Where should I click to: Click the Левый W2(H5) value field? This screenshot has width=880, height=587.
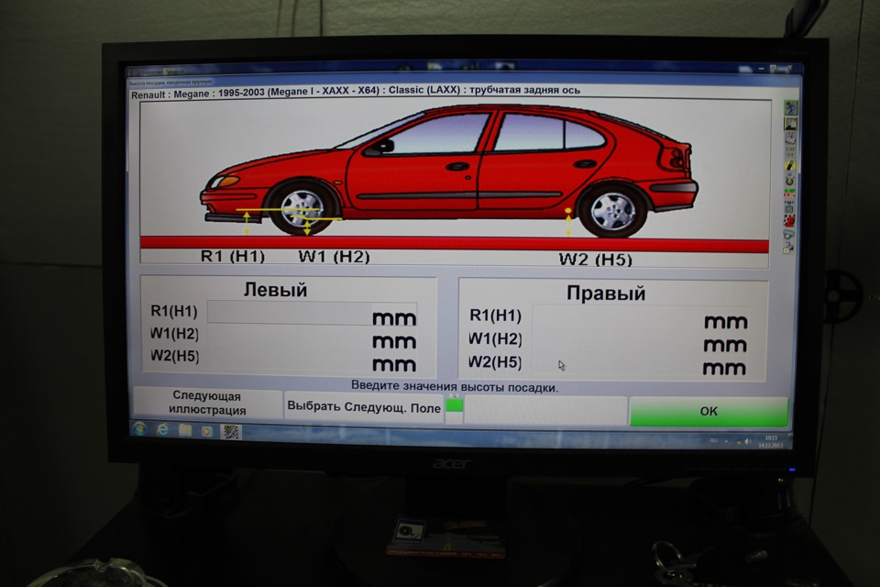click(312, 360)
